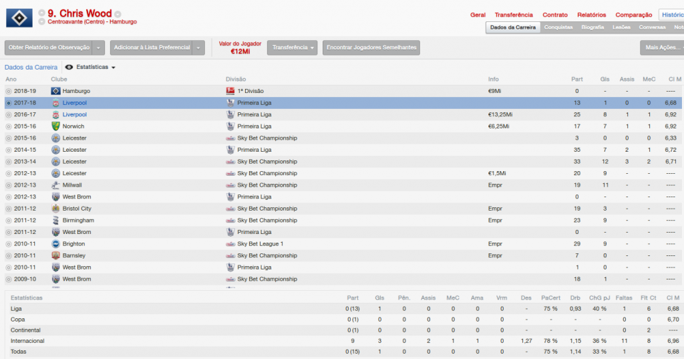Open the Estatísticas view dropdown
The image size is (684, 359).
90,68
